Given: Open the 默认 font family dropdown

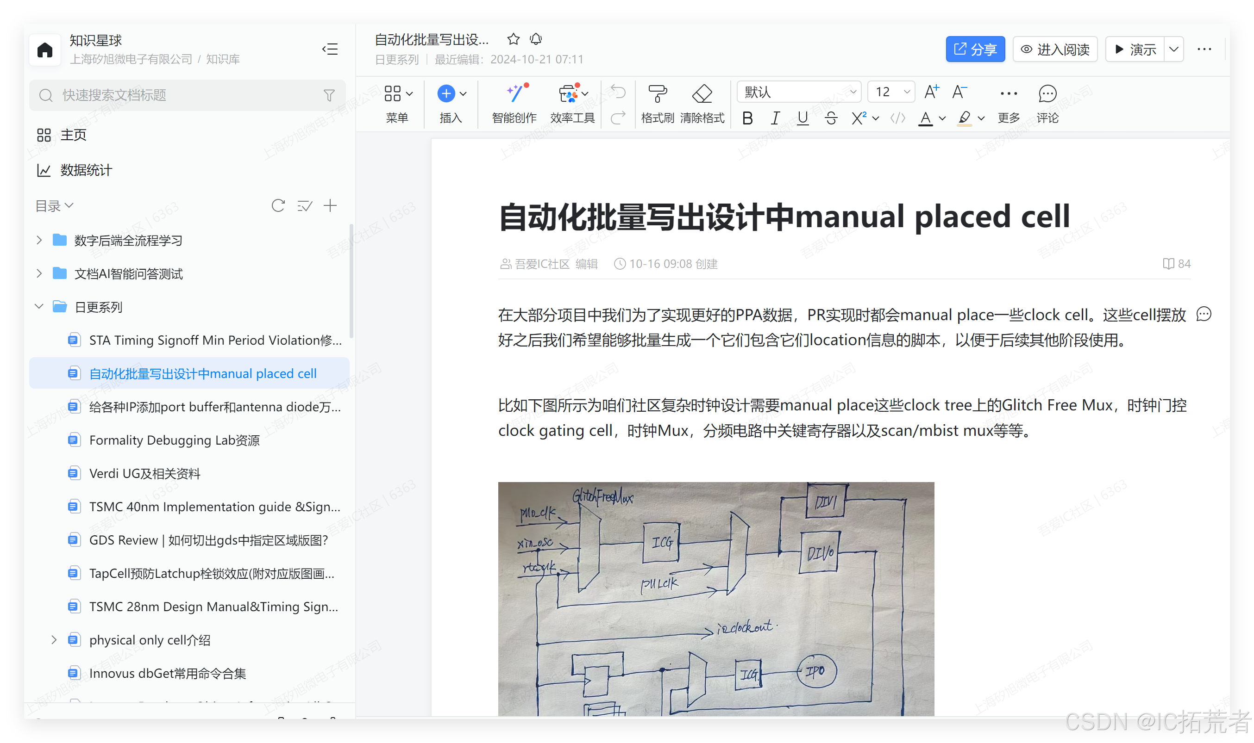Looking at the screenshot, I should tap(799, 92).
